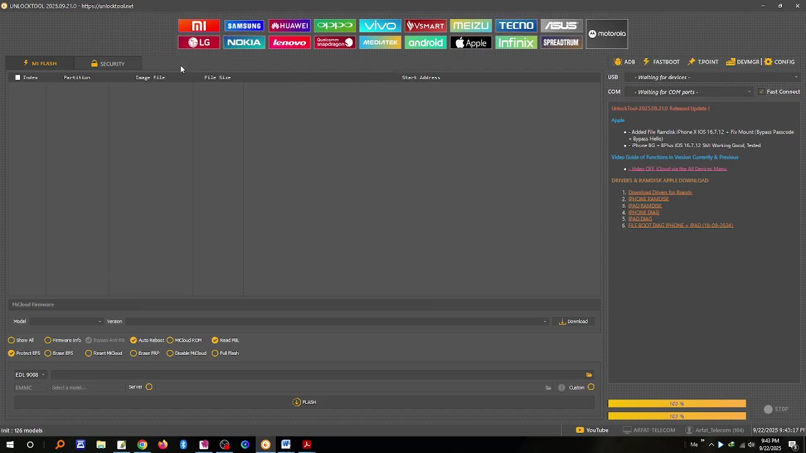Open the MiCloud Model dropdown
Screen dimensions: 806x453
point(66,322)
